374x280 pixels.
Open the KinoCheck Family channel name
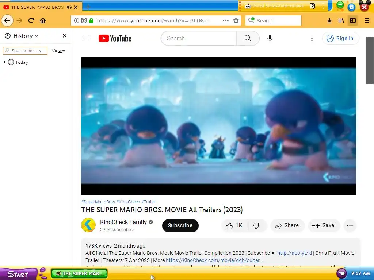pos(123,222)
